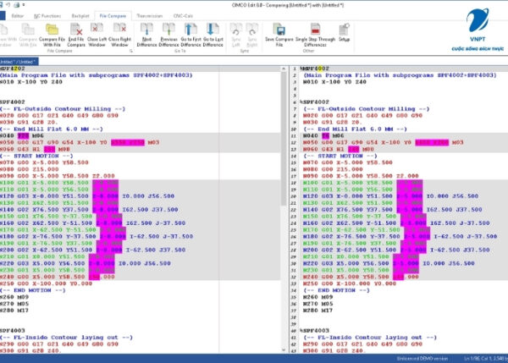
Task: Click 'SPF4003' line in left pane
Action: coord(13,331)
